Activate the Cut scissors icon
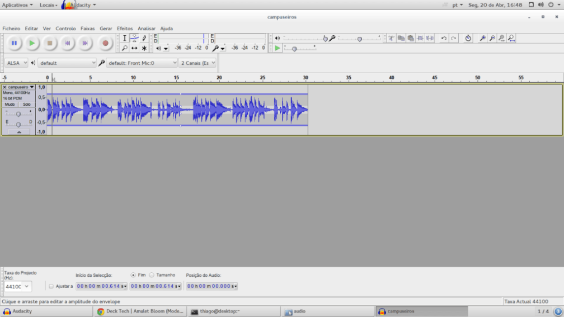Image resolution: width=564 pixels, height=317 pixels. click(392, 39)
